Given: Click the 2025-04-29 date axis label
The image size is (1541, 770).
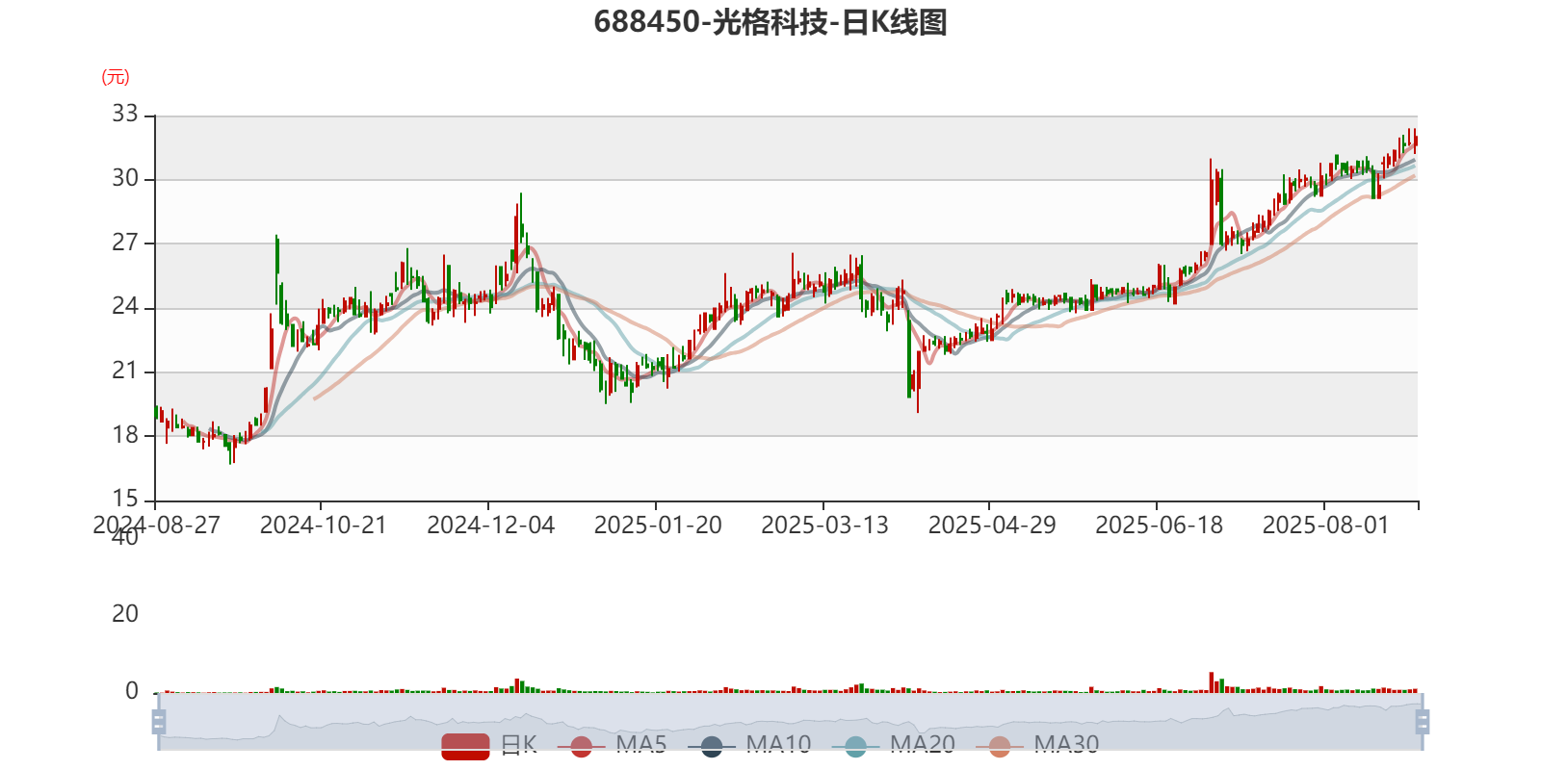Looking at the screenshot, I should click(992, 526).
